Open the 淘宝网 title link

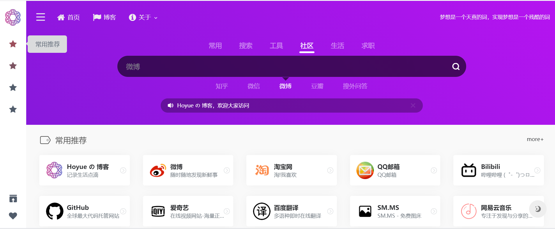click(283, 167)
